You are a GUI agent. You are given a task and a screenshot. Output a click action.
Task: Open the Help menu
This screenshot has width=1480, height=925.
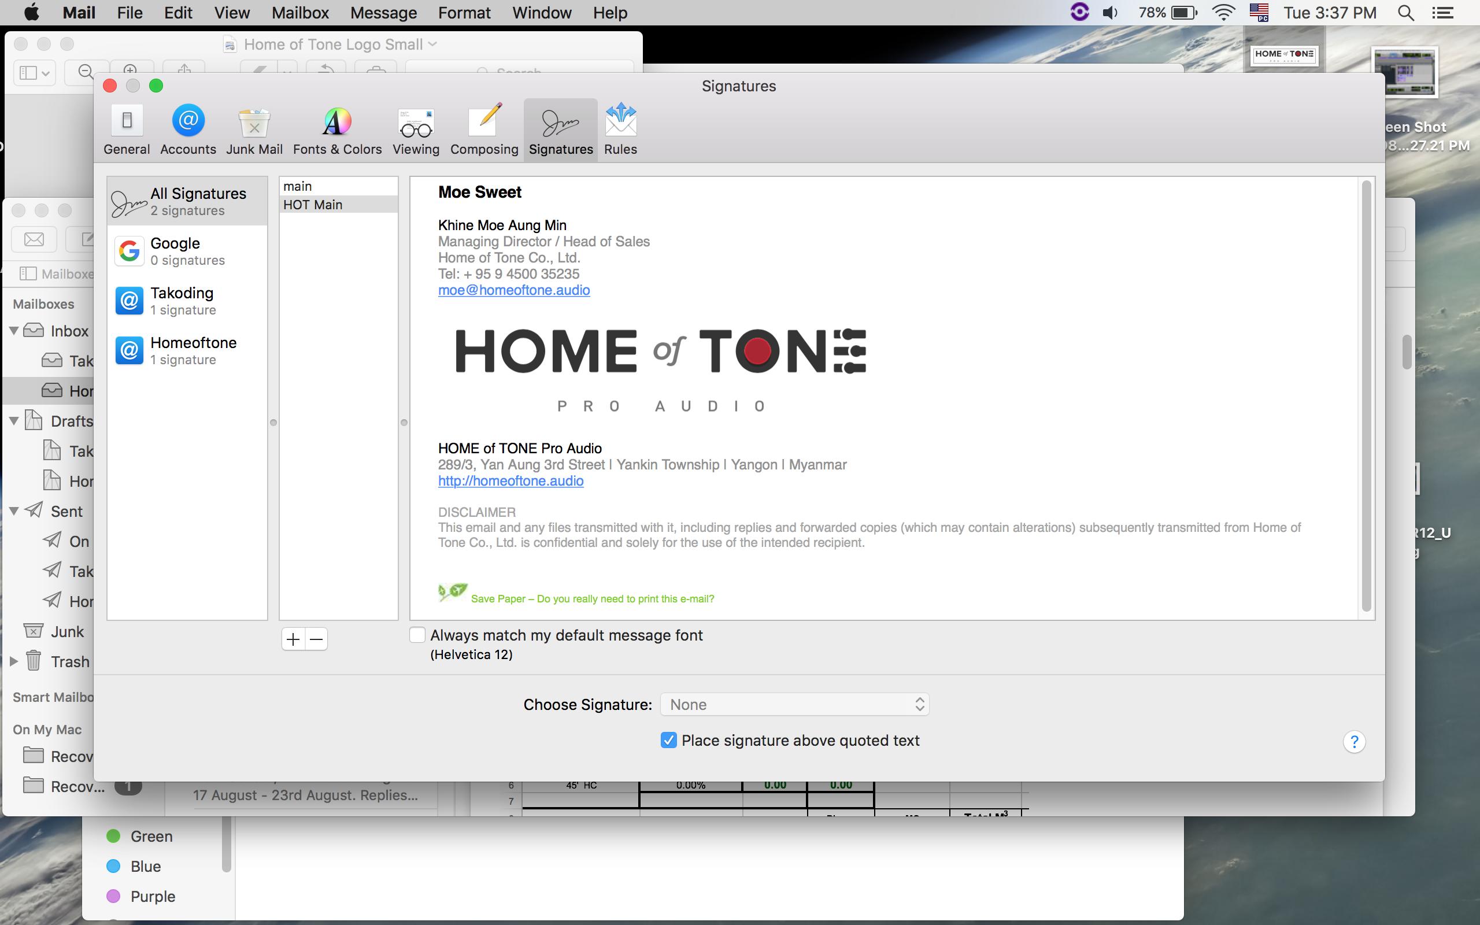coord(610,12)
